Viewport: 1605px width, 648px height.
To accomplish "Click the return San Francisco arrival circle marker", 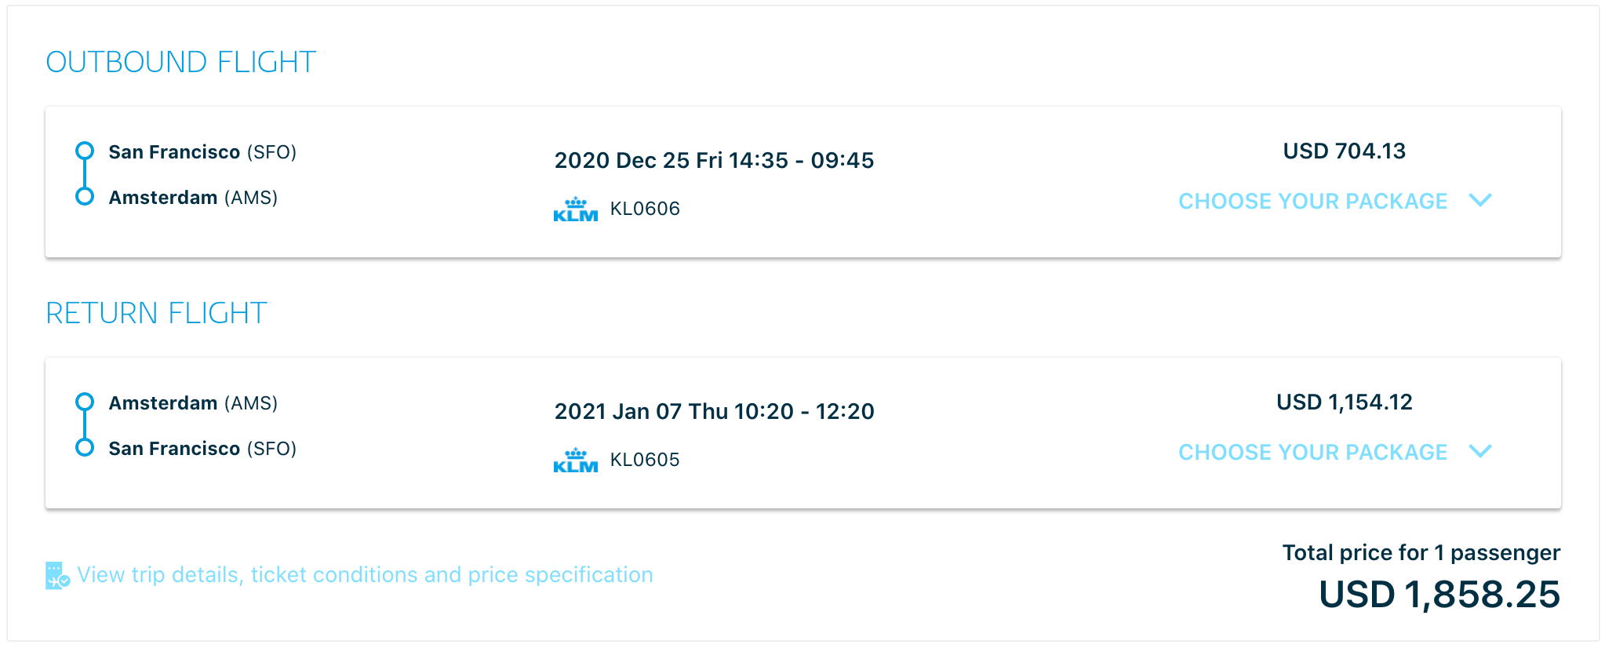I will click(x=85, y=448).
